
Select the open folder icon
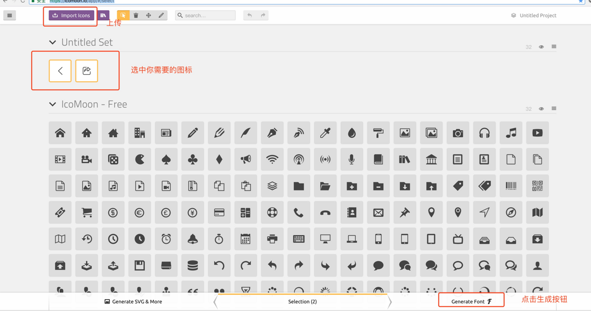click(325, 186)
